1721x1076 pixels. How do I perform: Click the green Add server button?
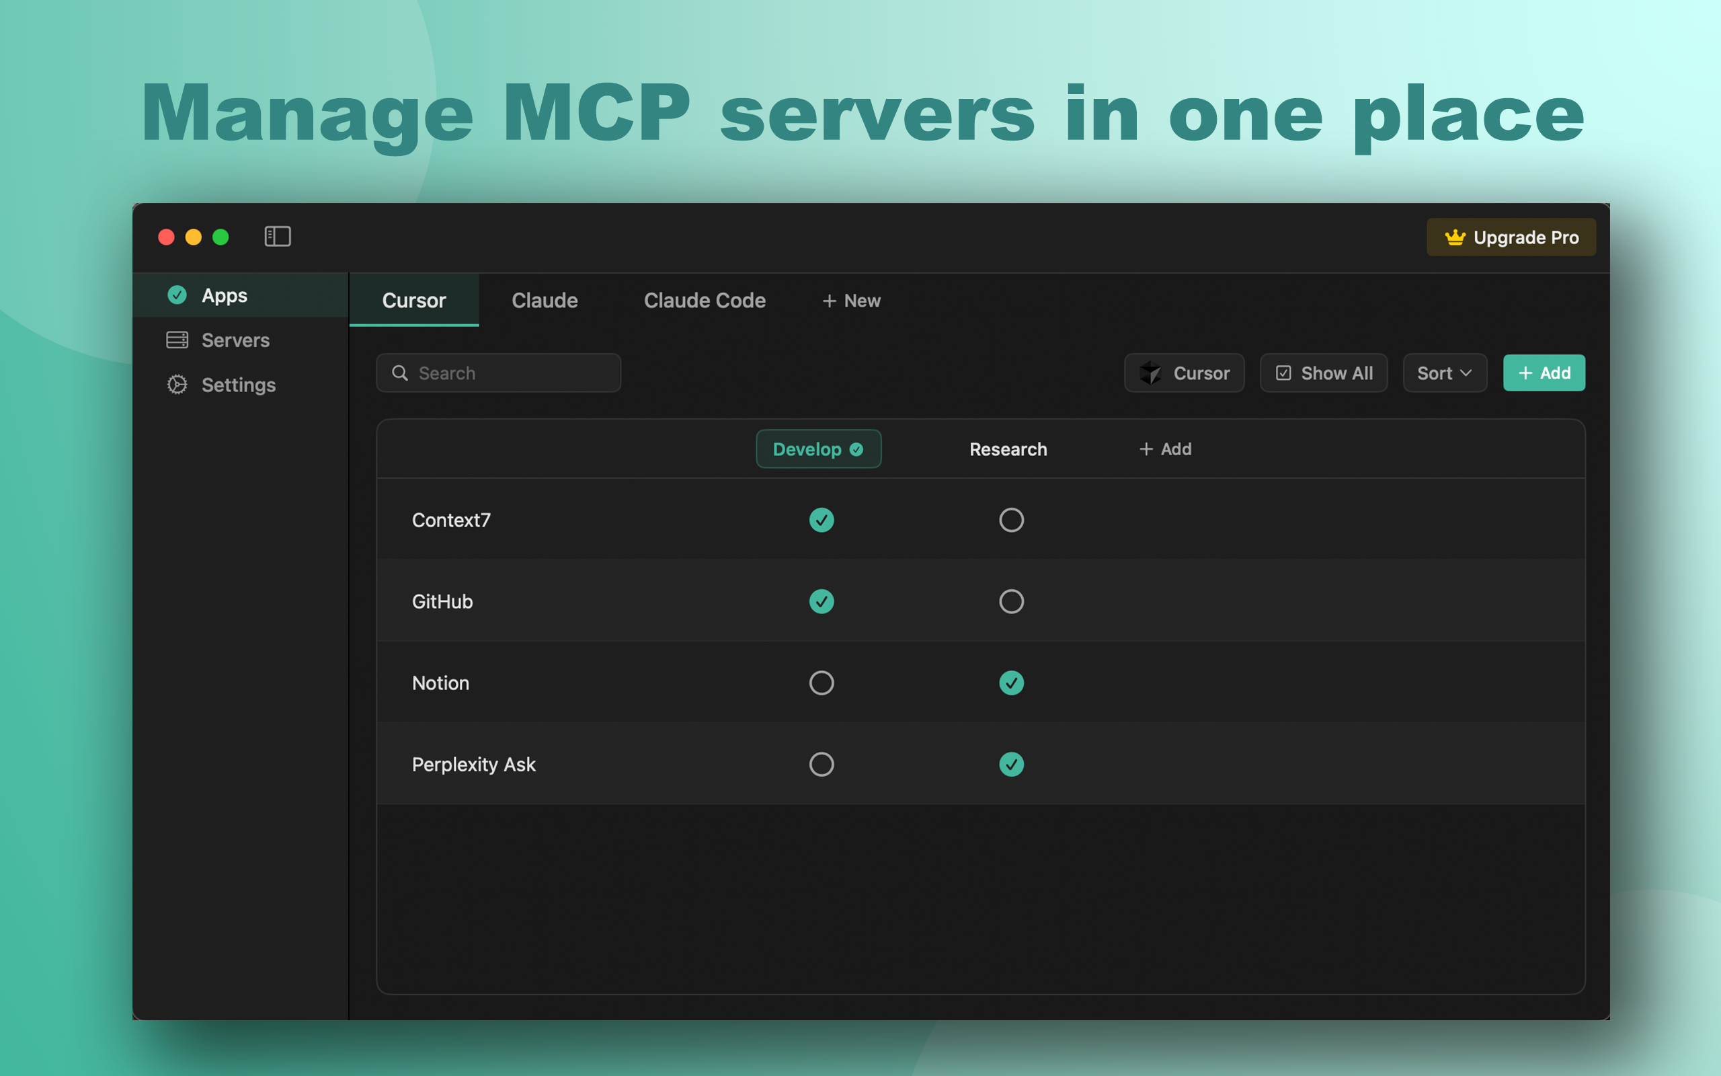(x=1544, y=373)
